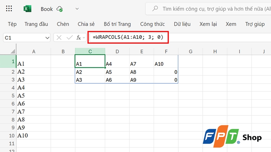Select cell F3 showing 0

click(166, 80)
